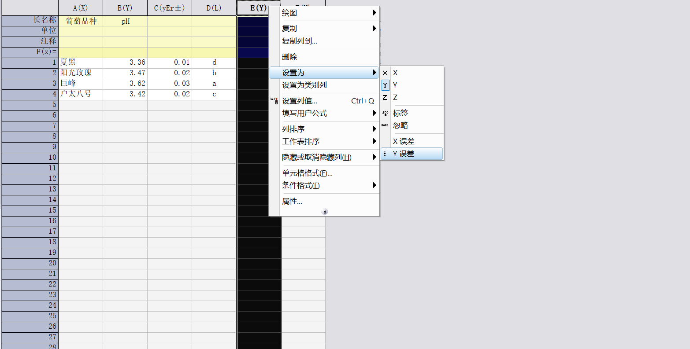
Task: Click the Y designation icon in submenu
Action: coord(385,85)
